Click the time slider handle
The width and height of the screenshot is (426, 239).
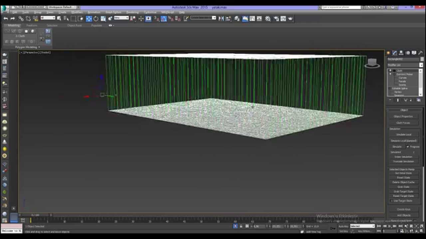click(35, 215)
